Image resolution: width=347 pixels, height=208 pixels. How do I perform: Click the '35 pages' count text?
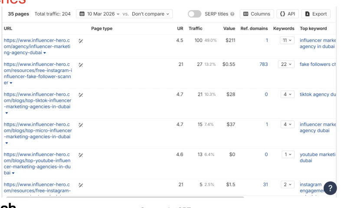point(18,14)
